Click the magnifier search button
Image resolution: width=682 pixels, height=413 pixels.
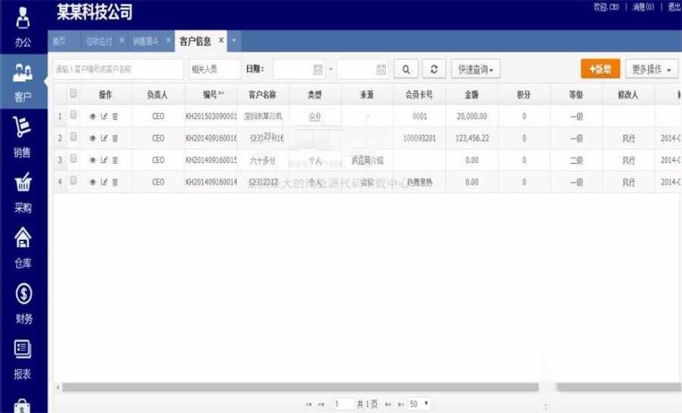pyautogui.click(x=406, y=69)
